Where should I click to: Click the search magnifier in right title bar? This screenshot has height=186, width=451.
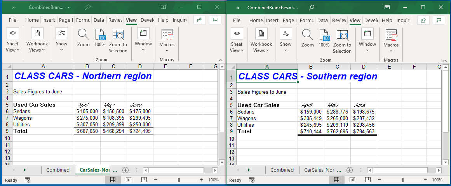[x=312, y=7]
